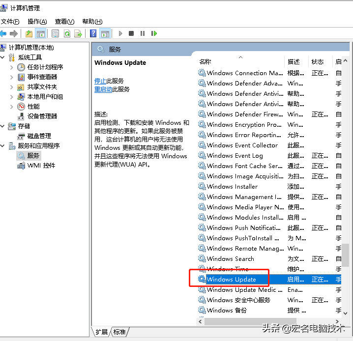The image size is (353, 341).
Task: Select the Windows Modules Installer service
Action: pyautogui.click(x=269, y=218)
